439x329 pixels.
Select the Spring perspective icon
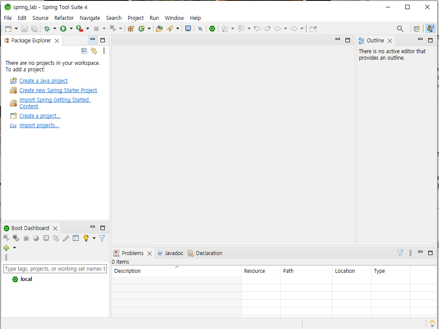point(430,29)
